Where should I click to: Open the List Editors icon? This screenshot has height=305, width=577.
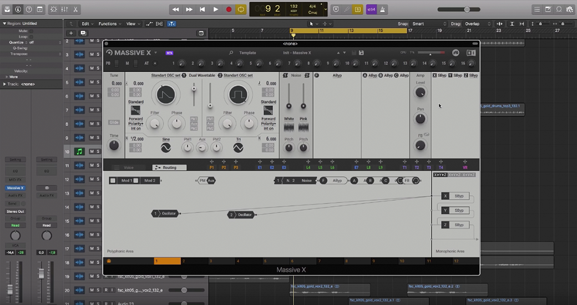(537, 9)
